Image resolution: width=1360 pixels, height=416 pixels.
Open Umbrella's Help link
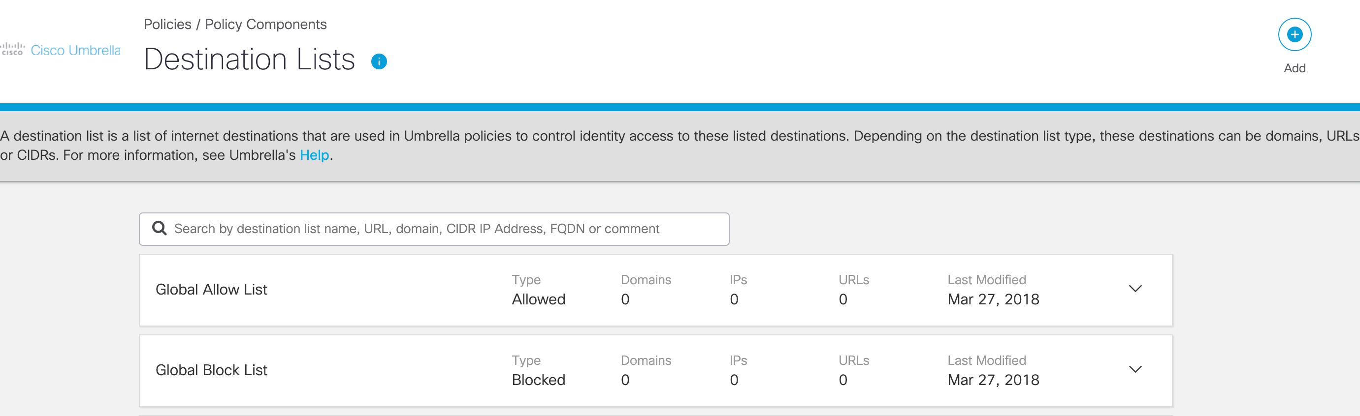(314, 155)
